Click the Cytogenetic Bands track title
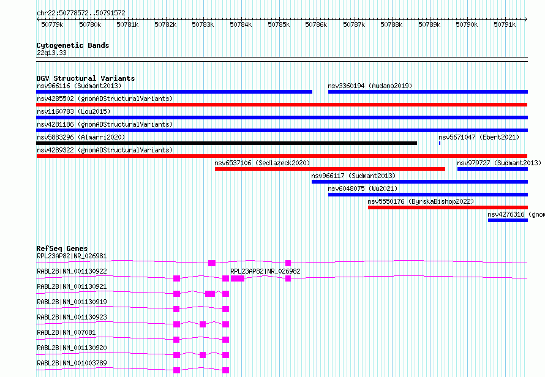The height and width of the screenshot is (377, 545). coord(73,45)
